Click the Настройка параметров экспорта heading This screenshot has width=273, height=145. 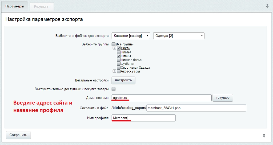pos(44,19)
